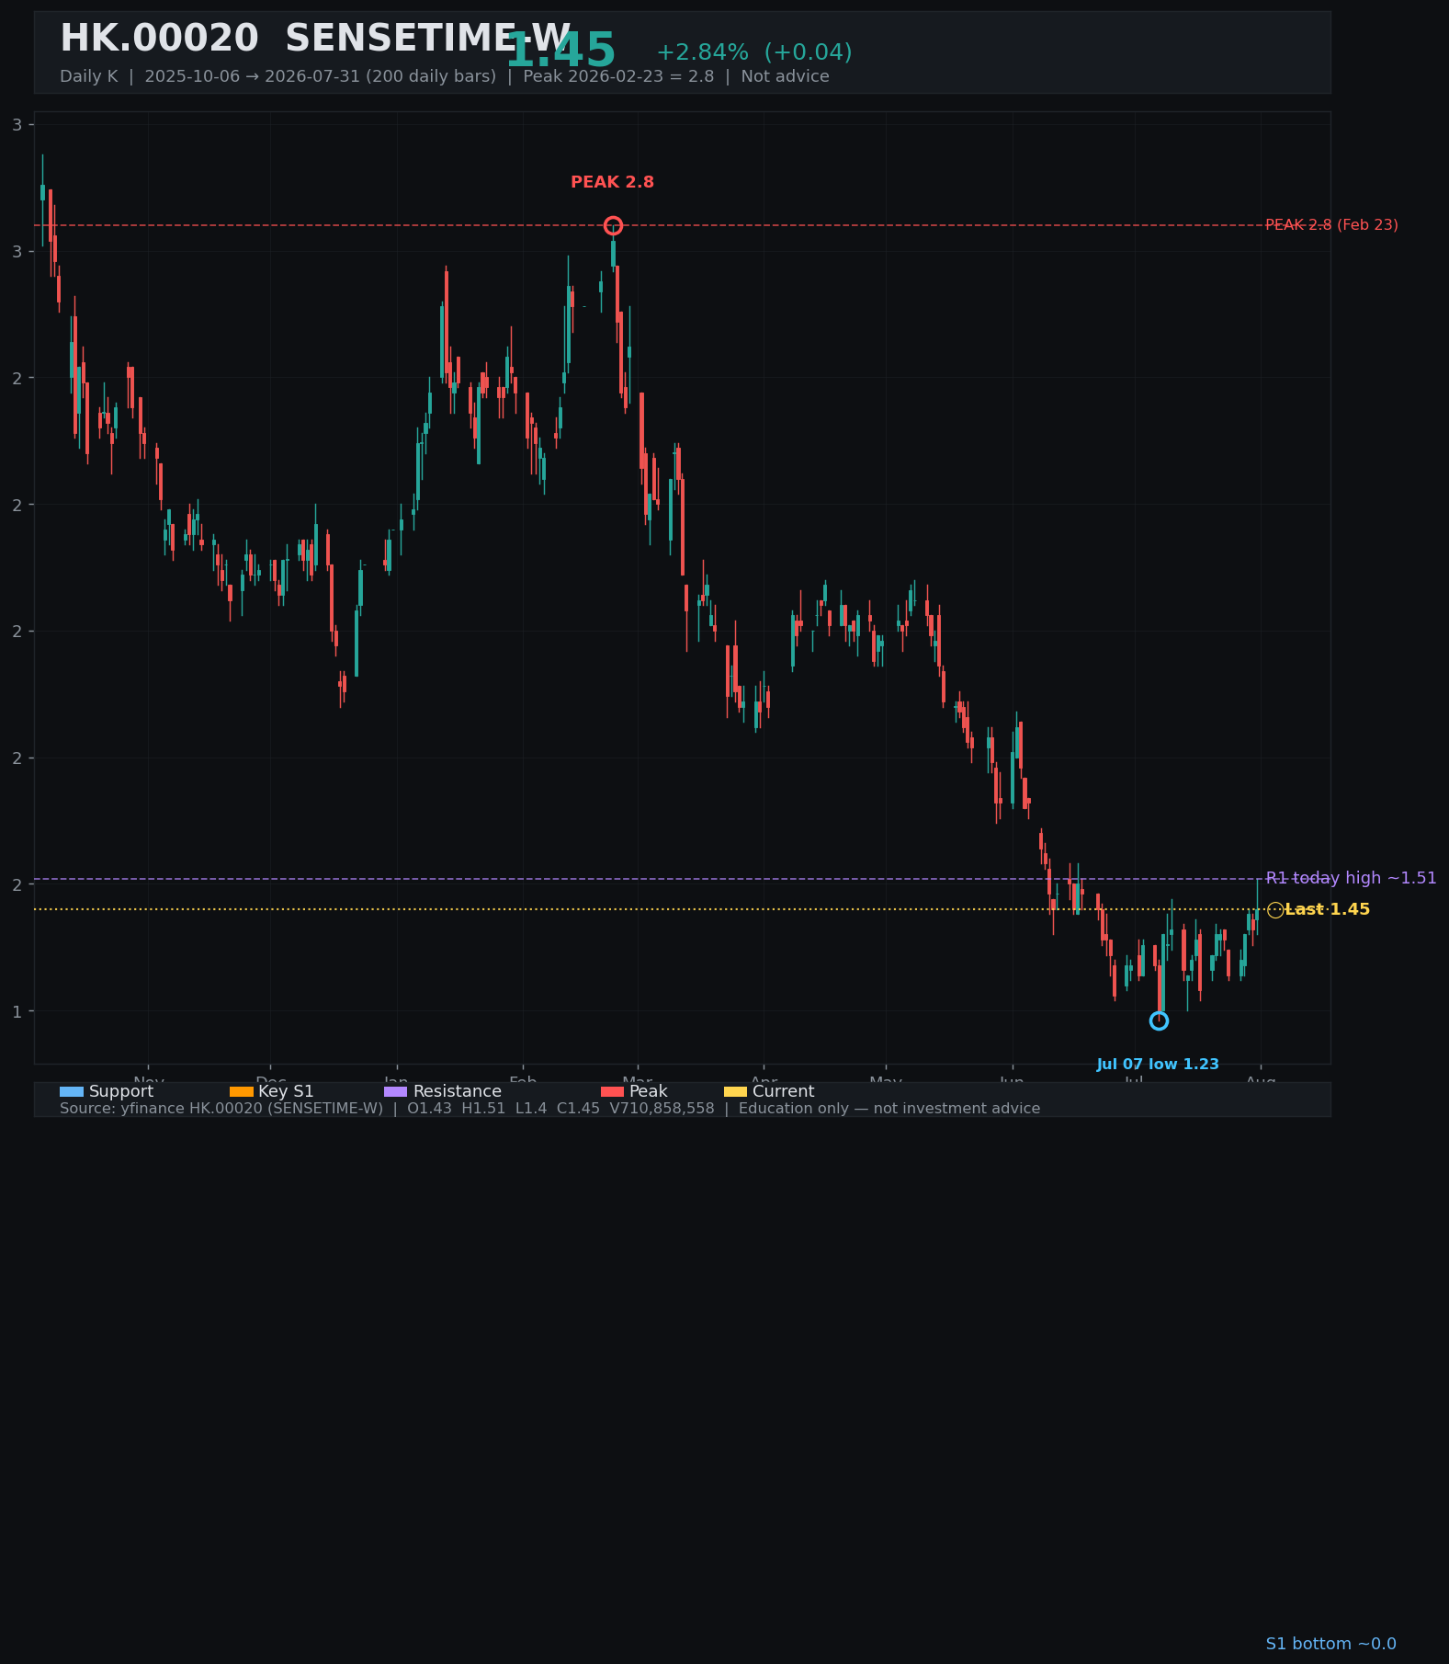This screenshot has height=1664, width=1449.
Task: Click the y-axis tick label 1
Action: coord(17,1012)
